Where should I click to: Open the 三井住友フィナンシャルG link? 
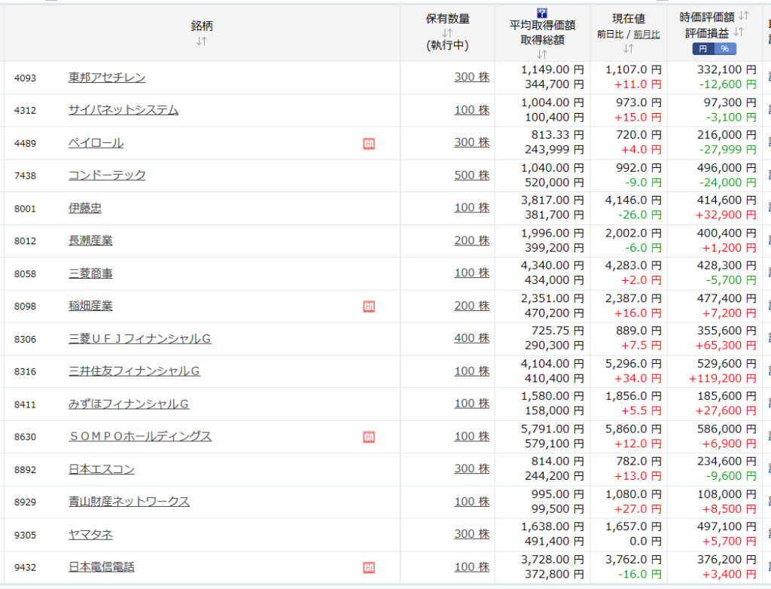point(134,371)
